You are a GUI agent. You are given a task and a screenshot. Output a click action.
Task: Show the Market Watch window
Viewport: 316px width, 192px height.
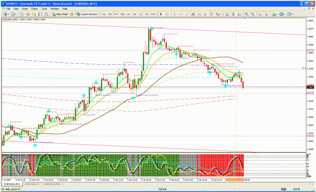coord(22,14)
